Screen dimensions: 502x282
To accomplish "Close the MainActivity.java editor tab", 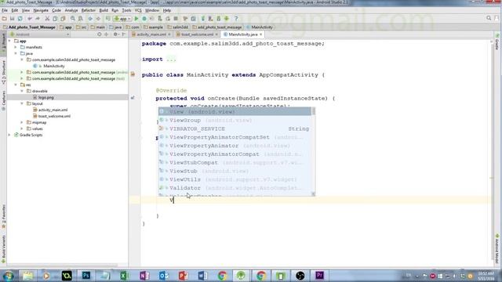I will point(261,34).
